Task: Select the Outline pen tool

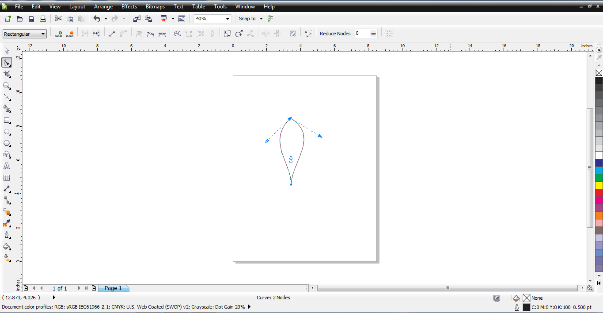Action: coord(7,235)
